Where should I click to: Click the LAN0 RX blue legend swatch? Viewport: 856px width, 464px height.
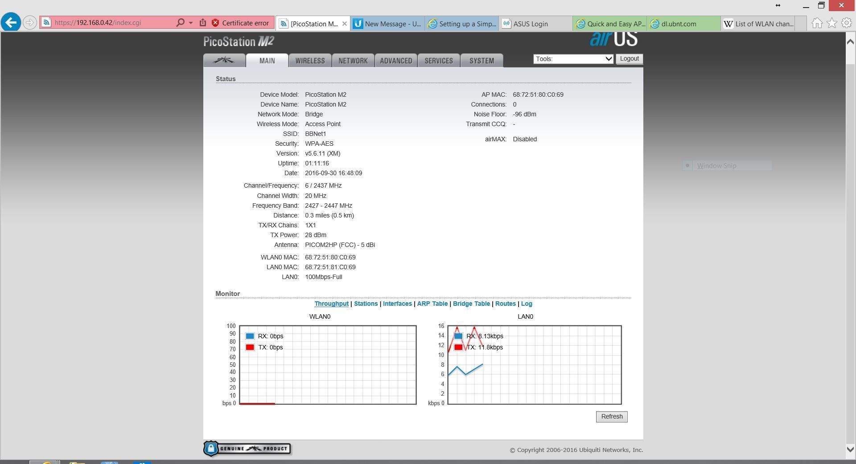(x=458, y=336)
